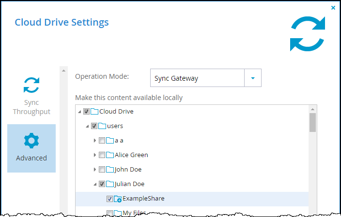The image size is (341, 217).
Task: Close the Cloud Drive Settings window
Action: click(333, 8)
